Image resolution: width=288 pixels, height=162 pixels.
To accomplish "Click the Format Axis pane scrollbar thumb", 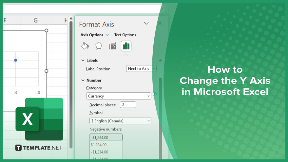I will (x=160, y=118).
